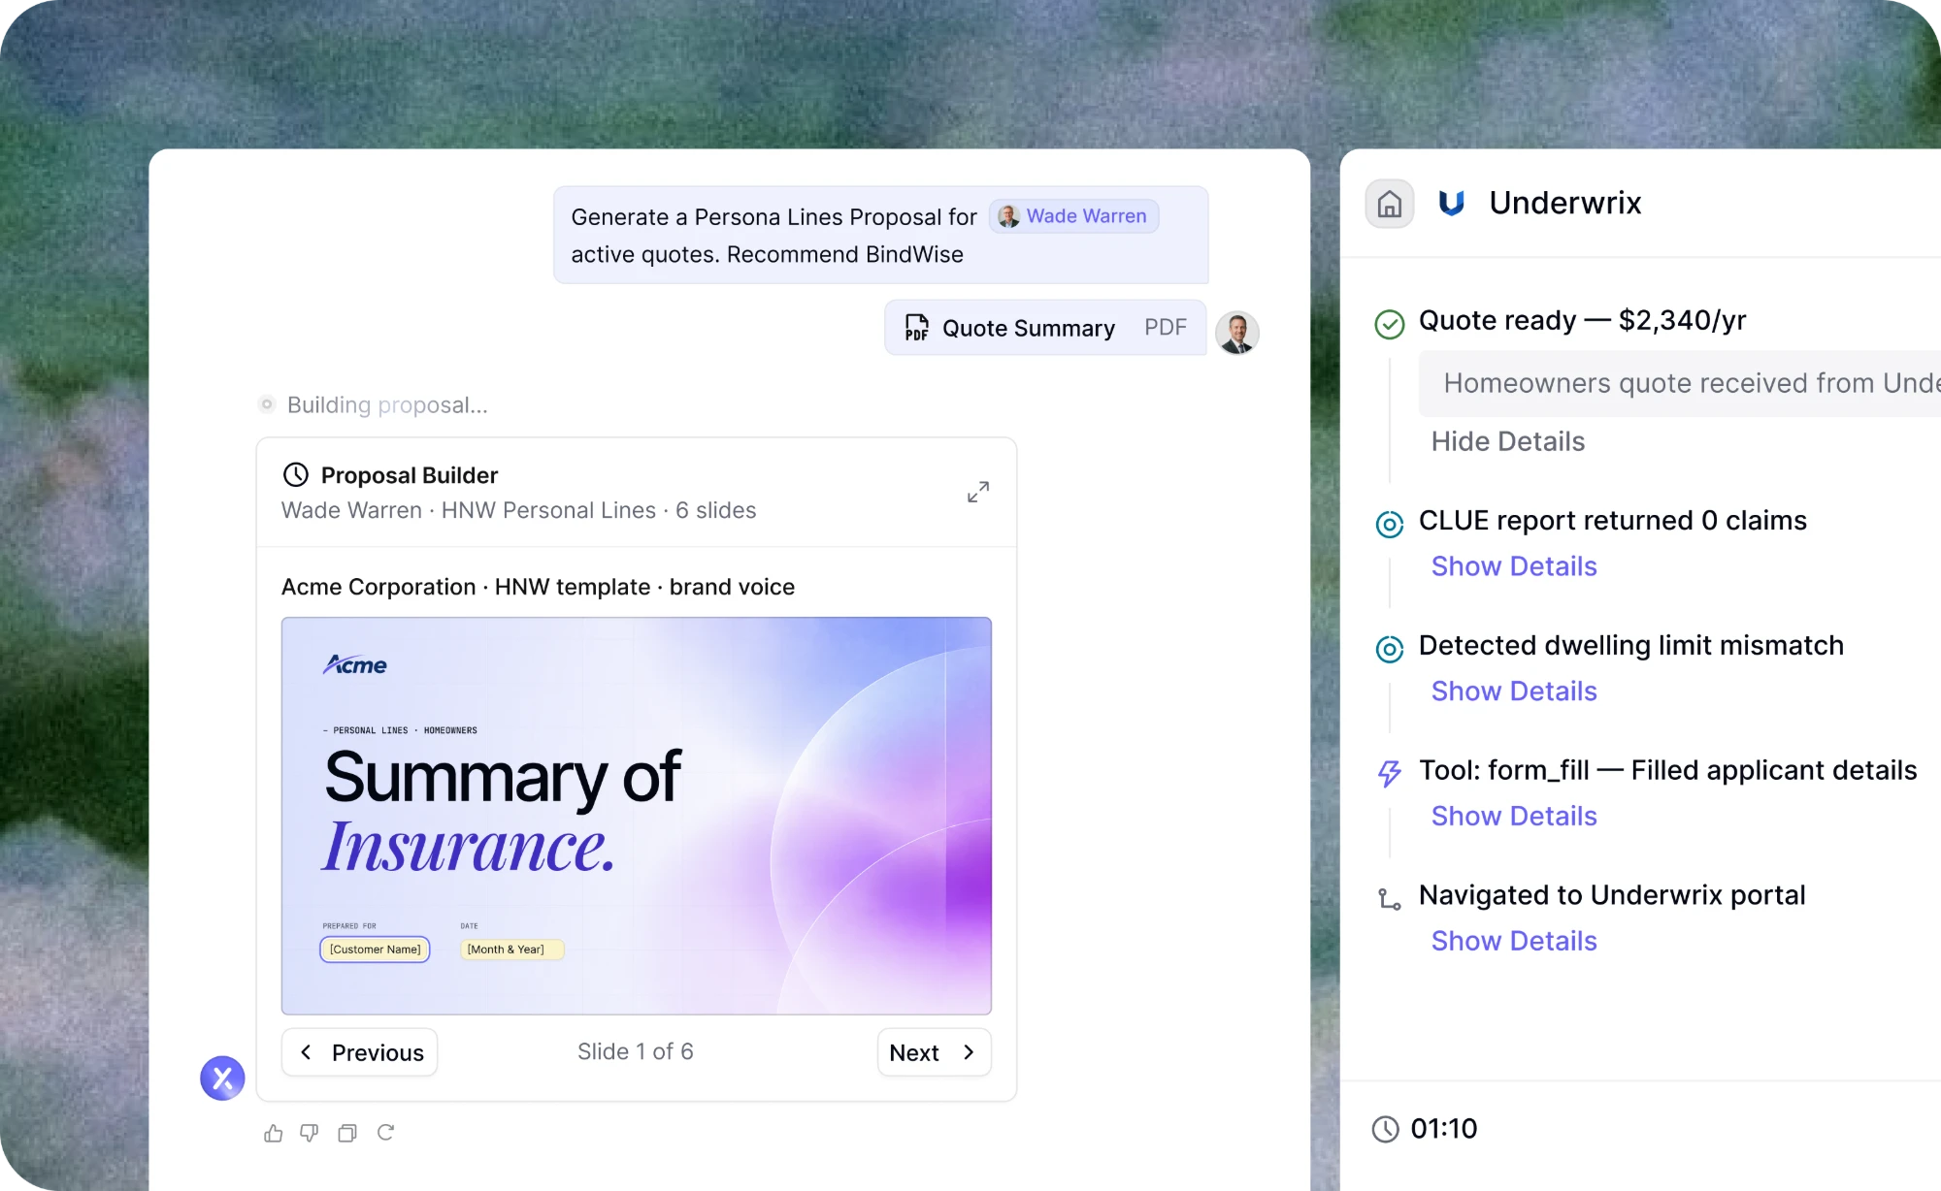
Task: Click the Wade Warren mention chip
Action: 1073,216
